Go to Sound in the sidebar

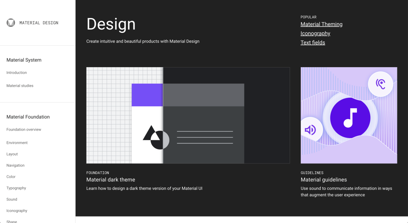[x=12, y=199]
